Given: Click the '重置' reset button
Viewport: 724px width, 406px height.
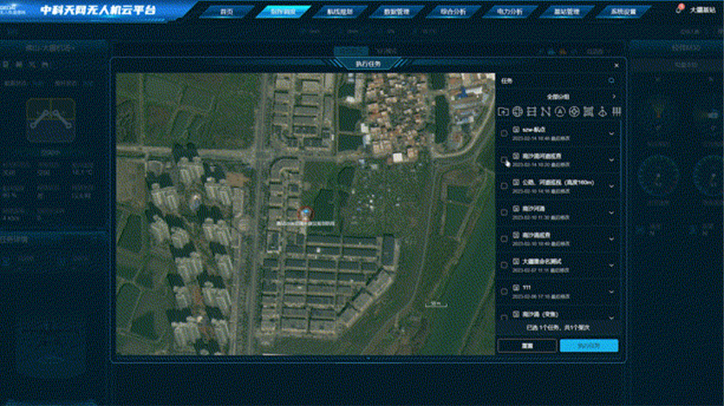Looking at the screenshot, I should 527,346.
